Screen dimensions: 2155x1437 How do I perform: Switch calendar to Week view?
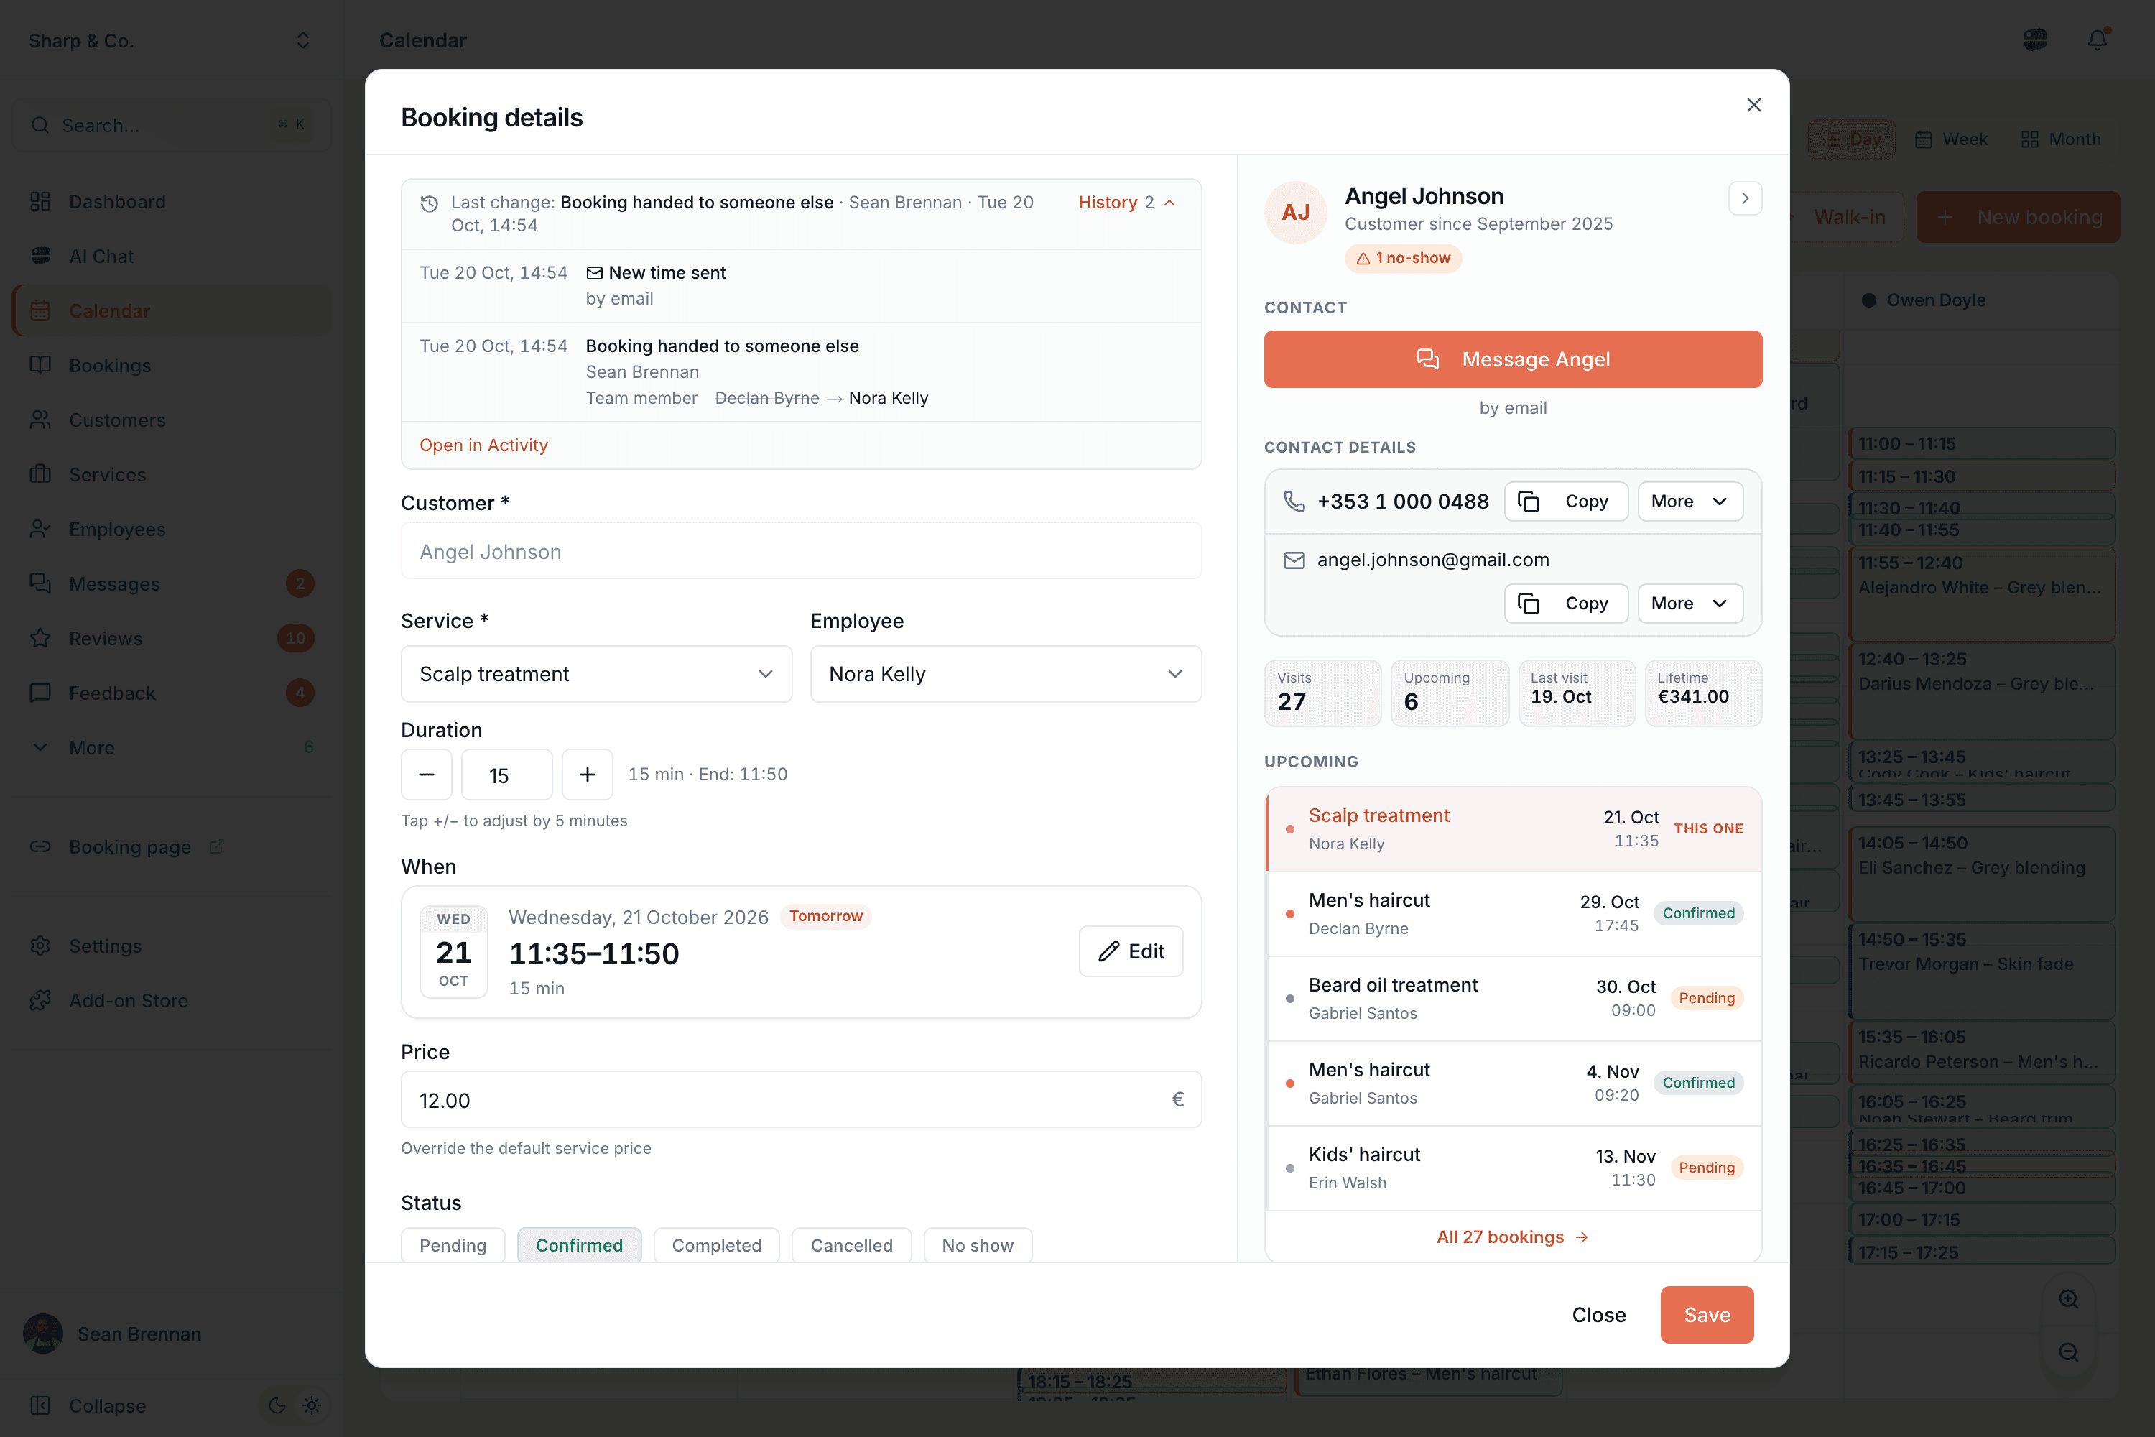pos(1952,139)
